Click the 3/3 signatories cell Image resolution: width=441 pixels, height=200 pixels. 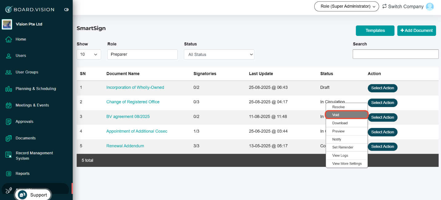tap(196, 146)
